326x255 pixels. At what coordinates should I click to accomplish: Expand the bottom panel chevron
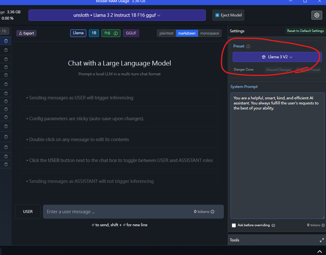(320, 252)
